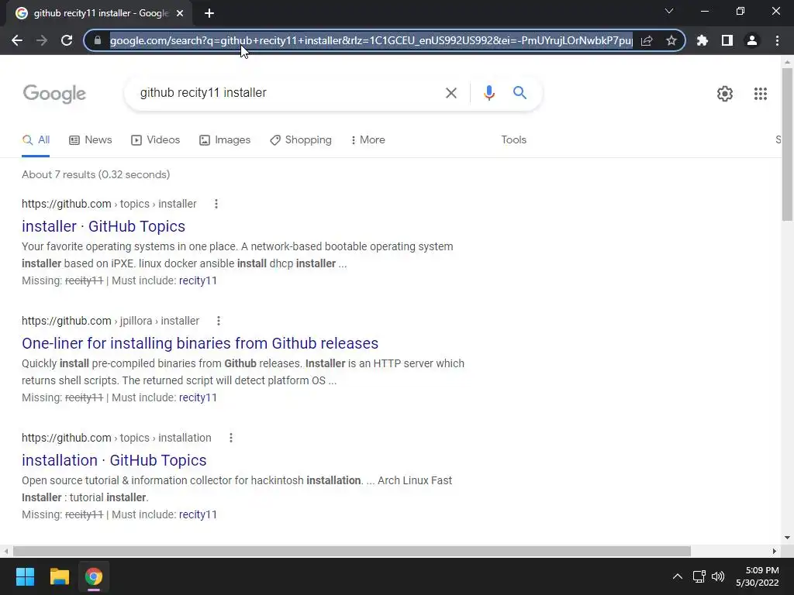This screenshot has height=595, width=794.
Task: View site security lock info
Action: 98,40
